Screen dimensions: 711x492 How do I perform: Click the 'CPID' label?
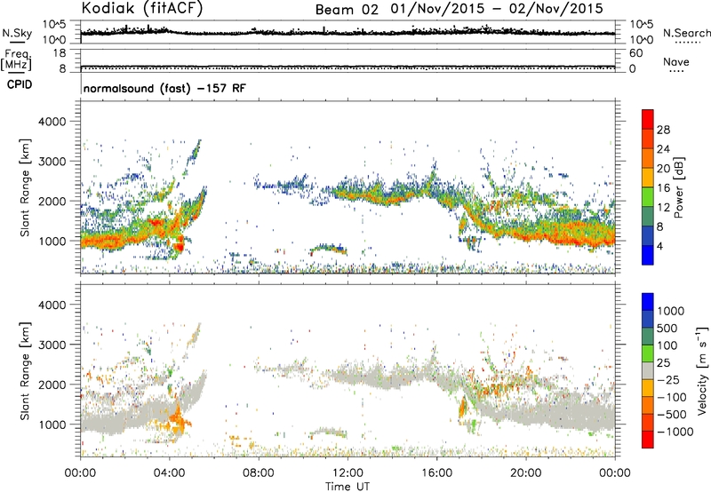19,84
